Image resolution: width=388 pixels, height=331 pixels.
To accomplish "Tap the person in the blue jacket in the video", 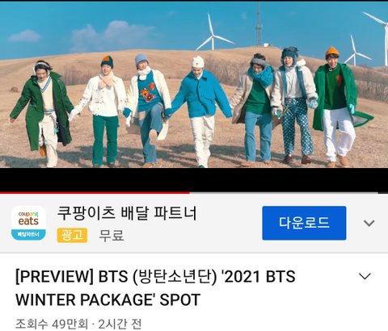I will [200, 111].
